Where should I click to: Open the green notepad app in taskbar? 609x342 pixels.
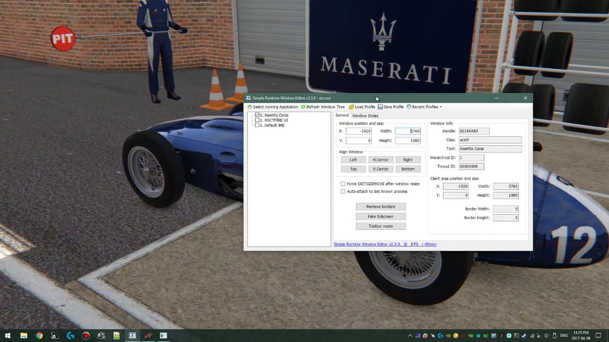point(117,335)
